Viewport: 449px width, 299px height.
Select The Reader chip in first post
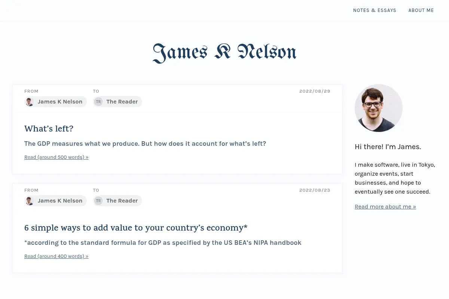(117, 102)
